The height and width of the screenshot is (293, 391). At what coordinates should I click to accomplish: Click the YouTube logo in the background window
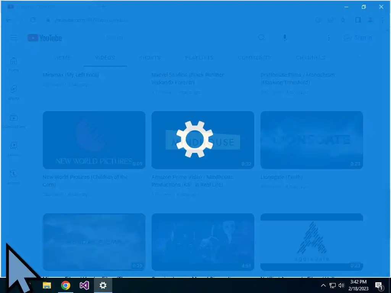[45, 38]
